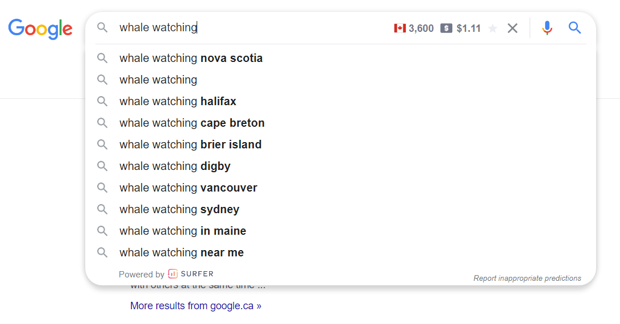The height and width of the screenshot is (324, 620).
Task: Click search icon beside 'near me' suggestion
Action: coord(102,252)
